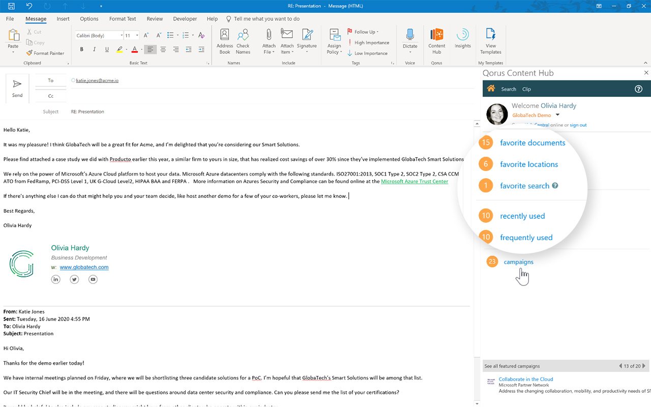Screen dimensions: 651x407
Task: Decrease the paragraph indent
Action: [189, 49]
